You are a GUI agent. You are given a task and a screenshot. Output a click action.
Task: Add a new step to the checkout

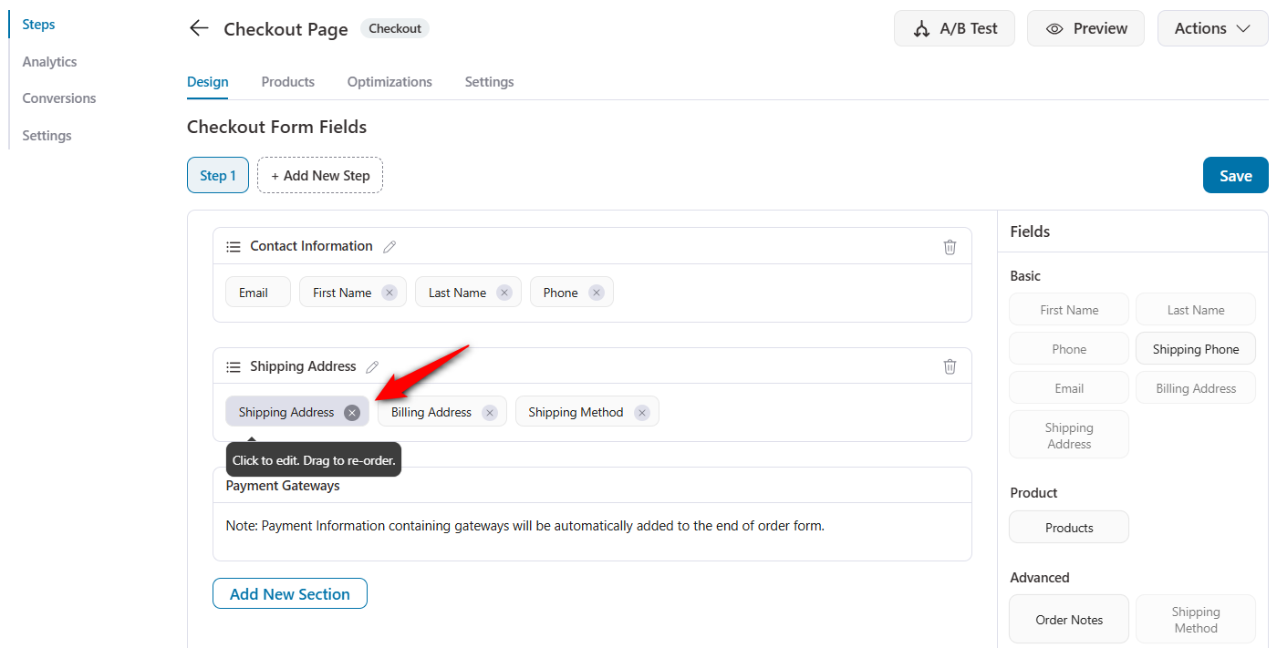tap(319, 175)
